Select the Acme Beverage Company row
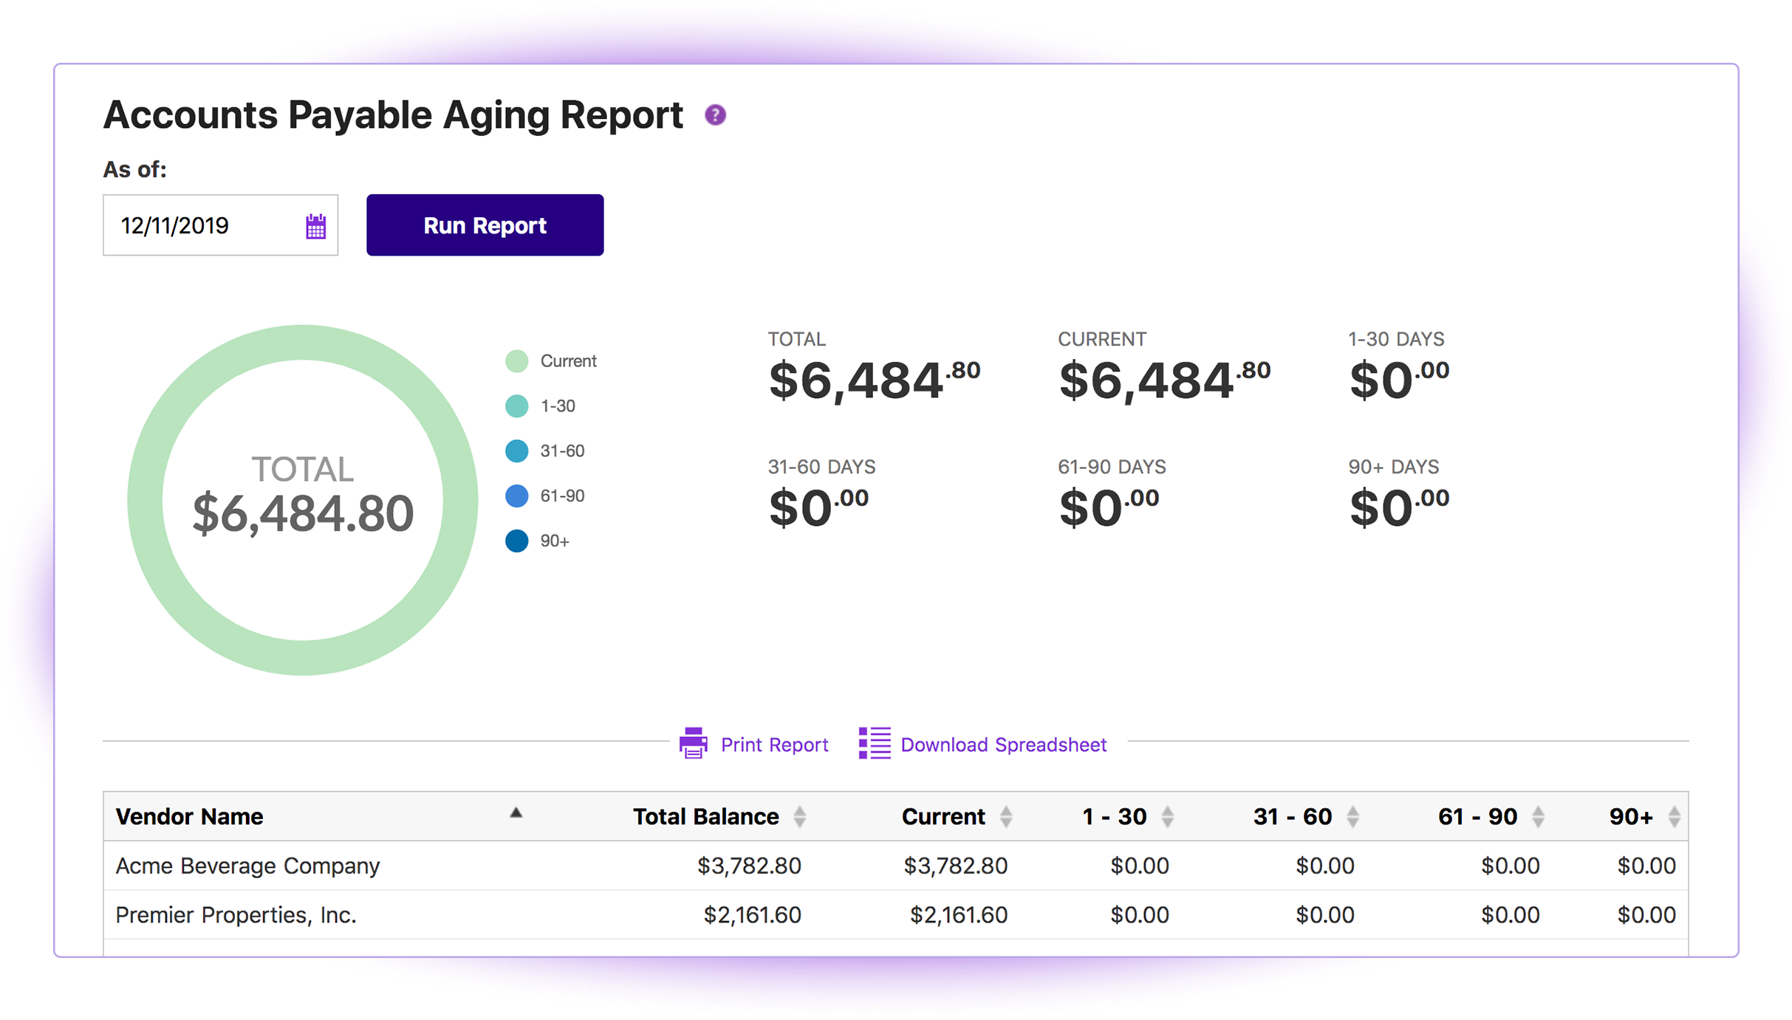The width and height of the screenshot is (1792, 1020). [247, 866]
